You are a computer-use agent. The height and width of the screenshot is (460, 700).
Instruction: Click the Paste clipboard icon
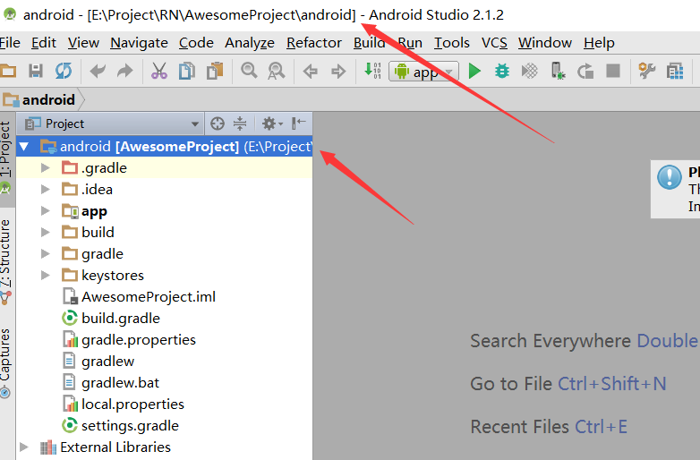coord(215,71)
